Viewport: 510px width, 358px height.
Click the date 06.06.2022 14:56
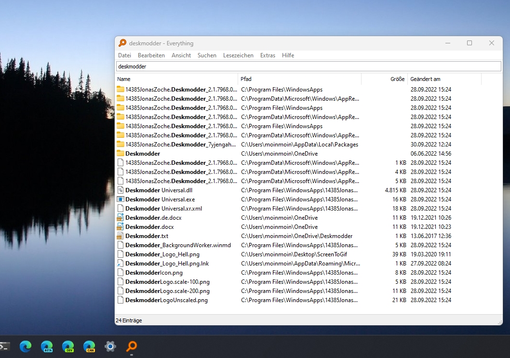(430, 154)
